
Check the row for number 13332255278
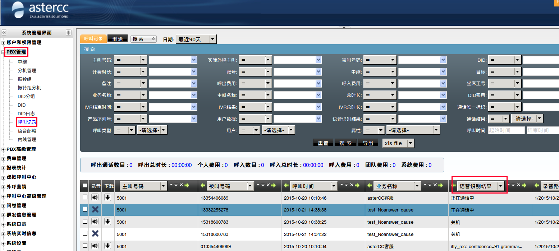coord(85,209)
